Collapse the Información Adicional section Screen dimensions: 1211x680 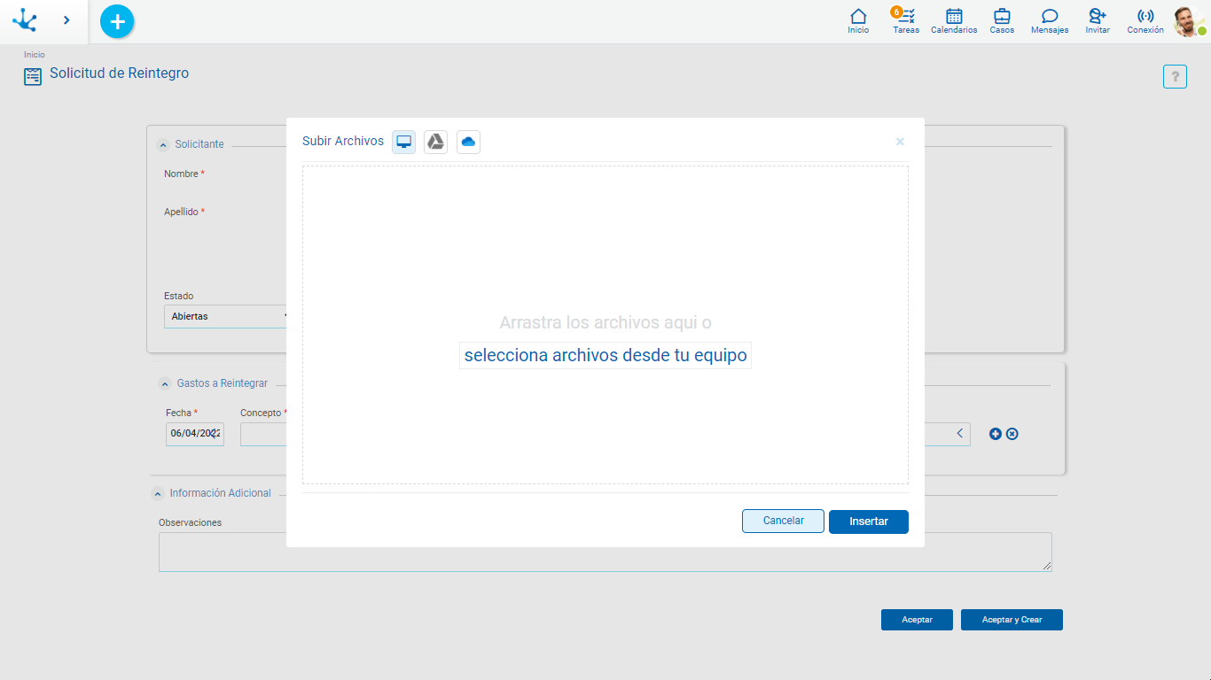pos(158,494)
